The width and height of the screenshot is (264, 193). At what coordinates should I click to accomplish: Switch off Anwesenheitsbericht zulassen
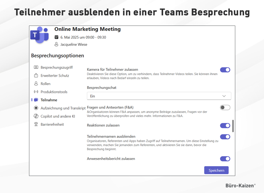point(225,159)
